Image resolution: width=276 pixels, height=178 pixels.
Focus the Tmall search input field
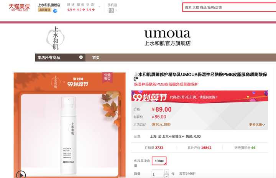[229, 7]
